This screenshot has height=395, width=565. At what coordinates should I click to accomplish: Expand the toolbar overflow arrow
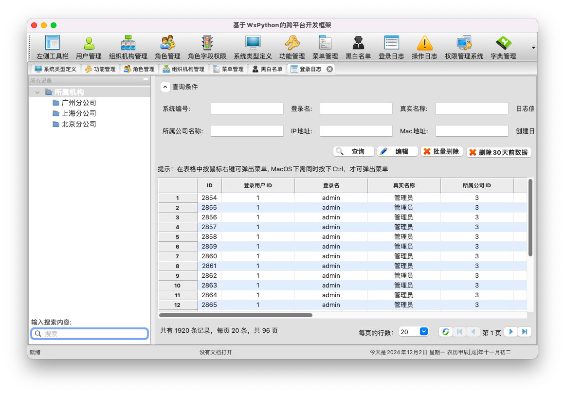(x=533, y=47)
